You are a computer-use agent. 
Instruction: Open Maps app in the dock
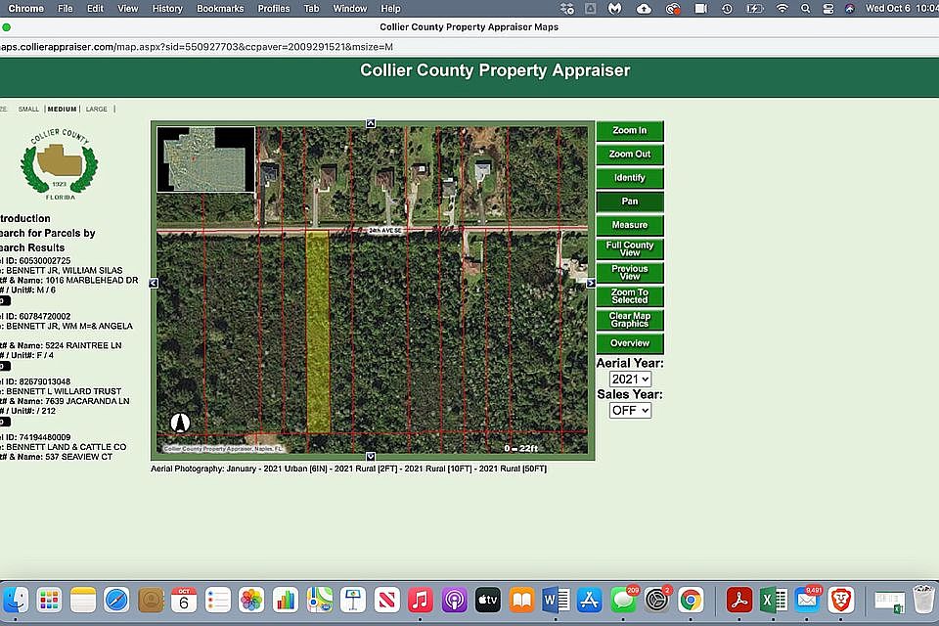click(319, 600)
